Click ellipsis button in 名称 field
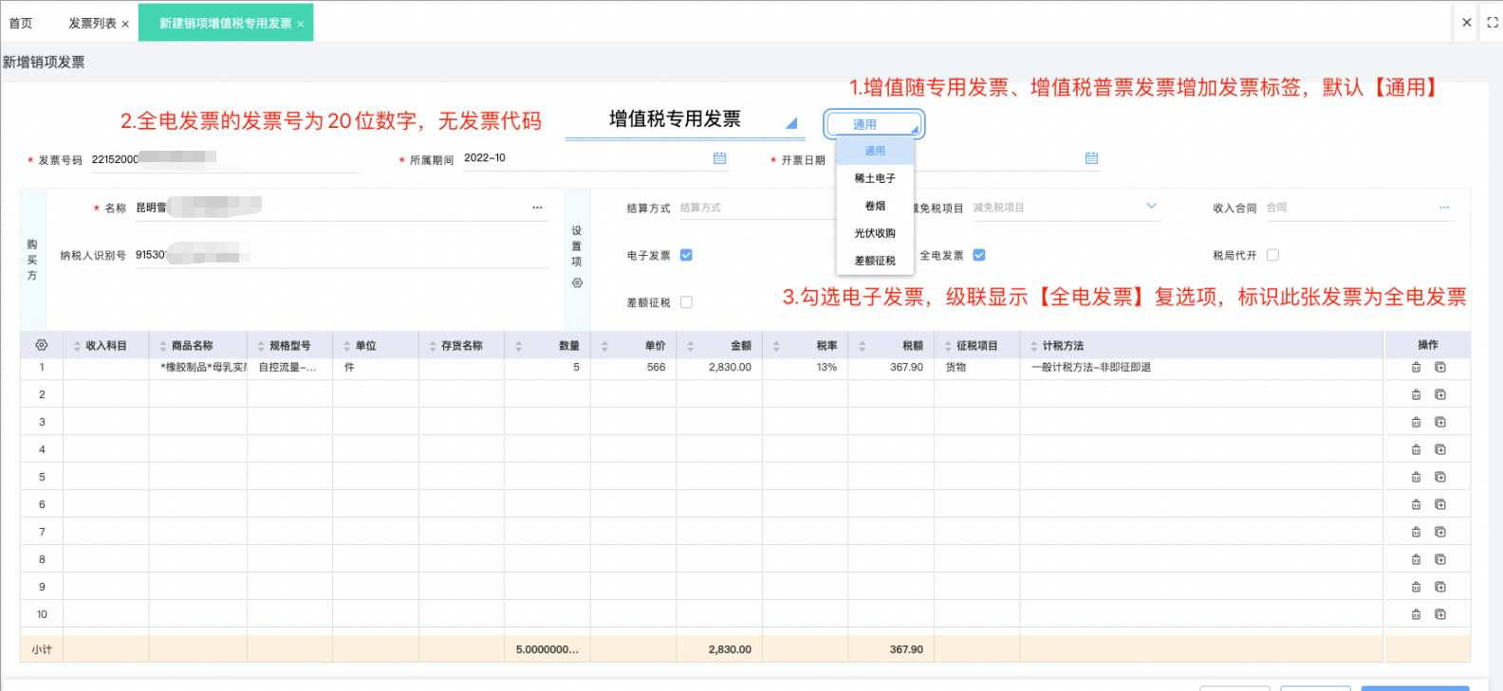The height and width of the screenshot is (691, 1503). click(x=537, y=208)
